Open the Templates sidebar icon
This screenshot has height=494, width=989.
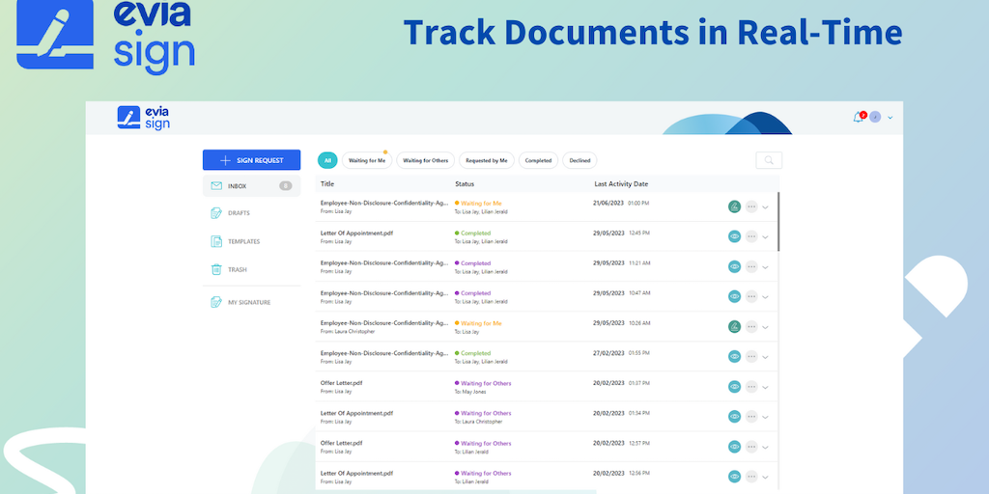[216, 241]
